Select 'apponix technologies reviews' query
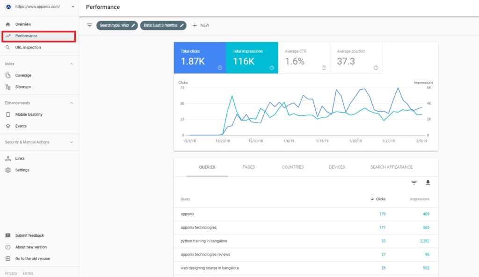The height and width of the screenshot is (277, 479). pos(306,255)
